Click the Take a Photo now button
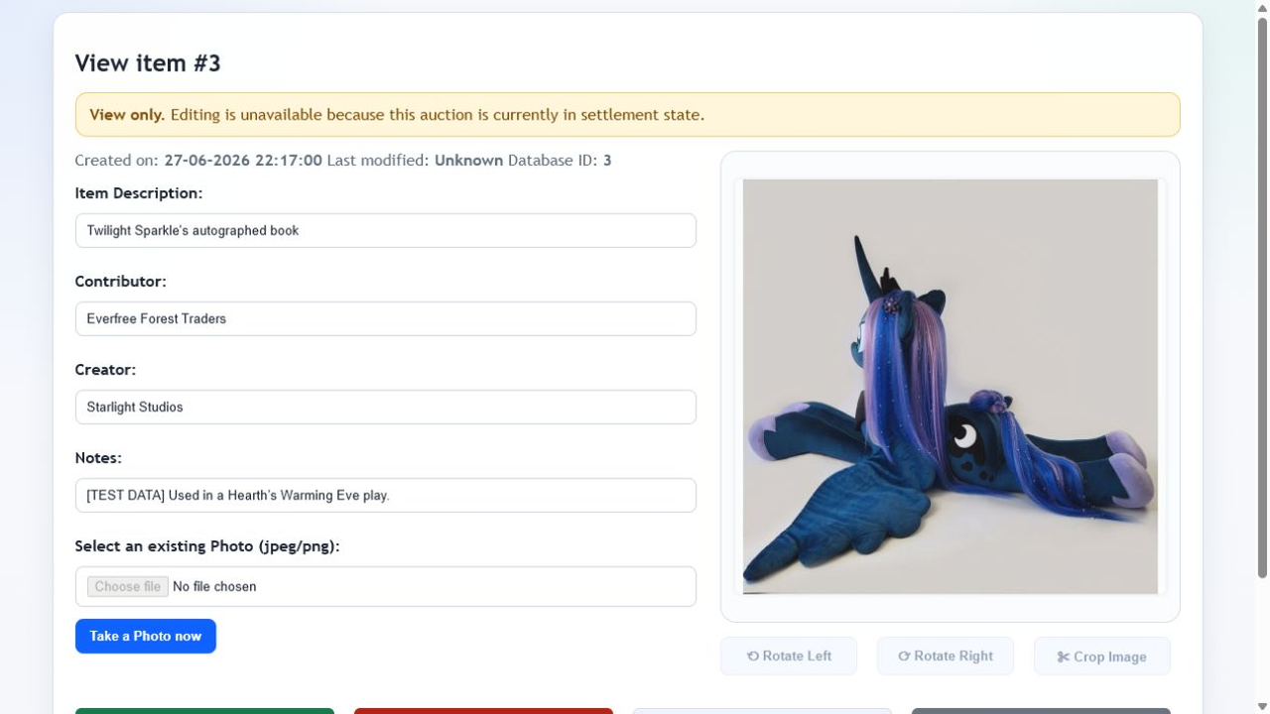This screenshot has height=714, width=1270. point(146,636)
